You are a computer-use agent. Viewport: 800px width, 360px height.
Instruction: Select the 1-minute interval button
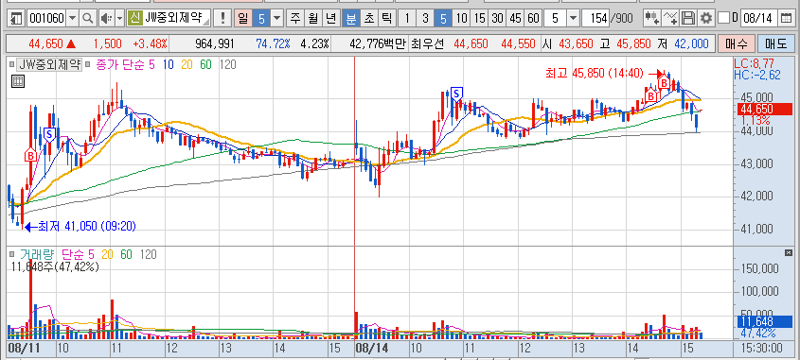[x=407, y=19]
